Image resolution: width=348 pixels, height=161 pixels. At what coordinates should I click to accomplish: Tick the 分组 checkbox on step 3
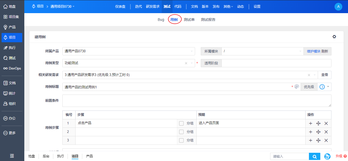click(181, 140)
